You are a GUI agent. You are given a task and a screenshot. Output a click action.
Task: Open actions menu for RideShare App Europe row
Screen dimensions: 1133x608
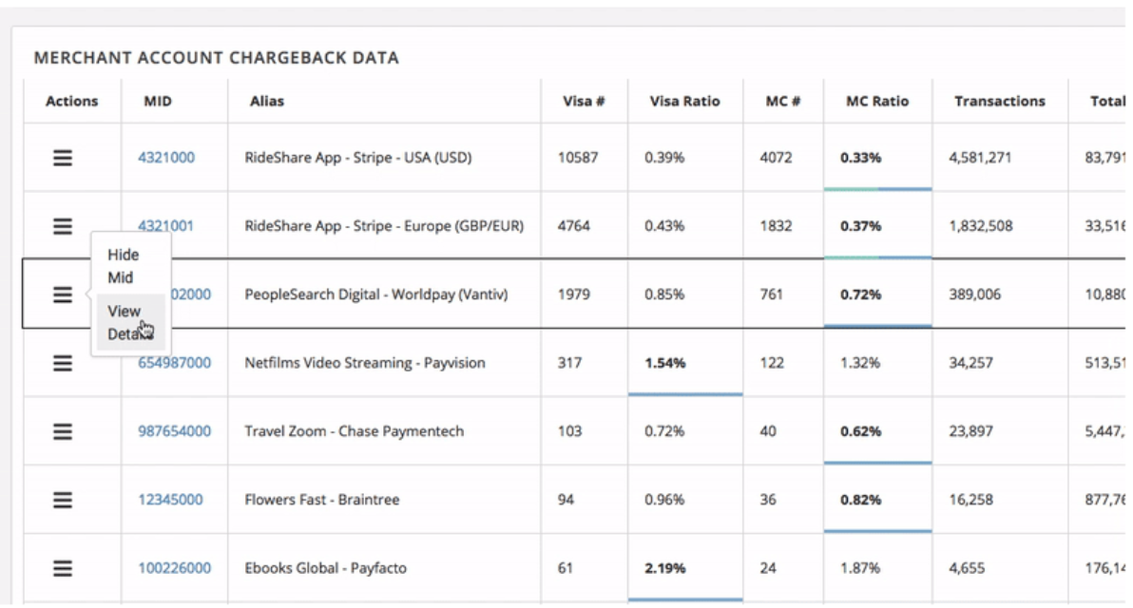pyautogui.click(x=63, y=226)
